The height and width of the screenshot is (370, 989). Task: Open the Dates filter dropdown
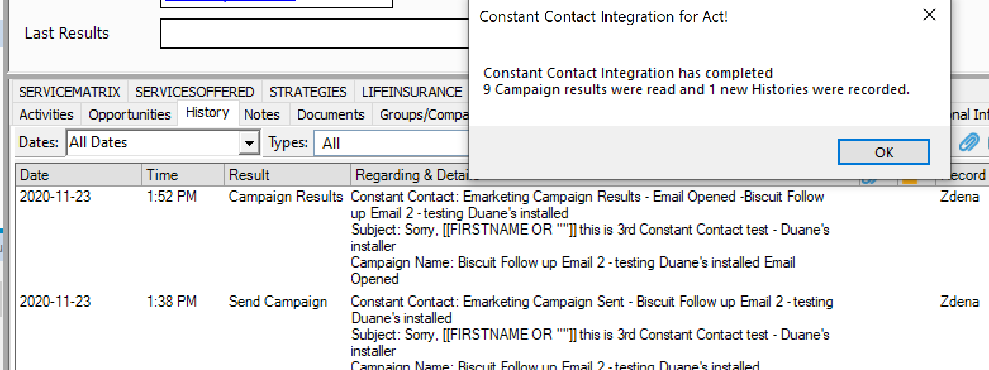tap(250, 143)
